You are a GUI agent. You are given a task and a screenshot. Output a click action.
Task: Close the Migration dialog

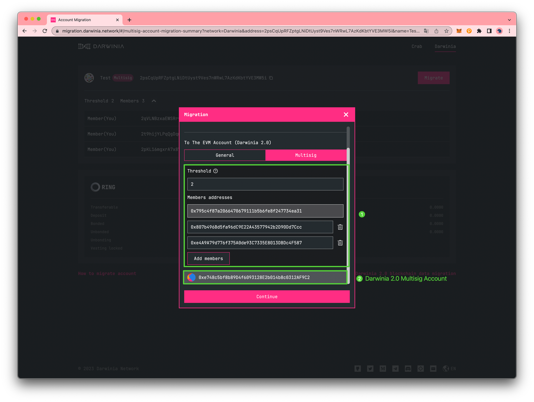(346, 115)
